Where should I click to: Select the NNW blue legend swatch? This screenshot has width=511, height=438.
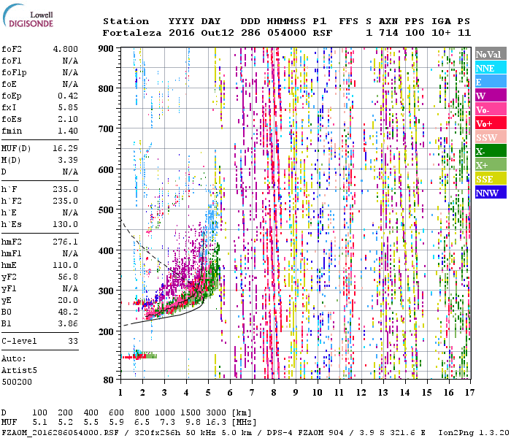click(x=491, y=193)
